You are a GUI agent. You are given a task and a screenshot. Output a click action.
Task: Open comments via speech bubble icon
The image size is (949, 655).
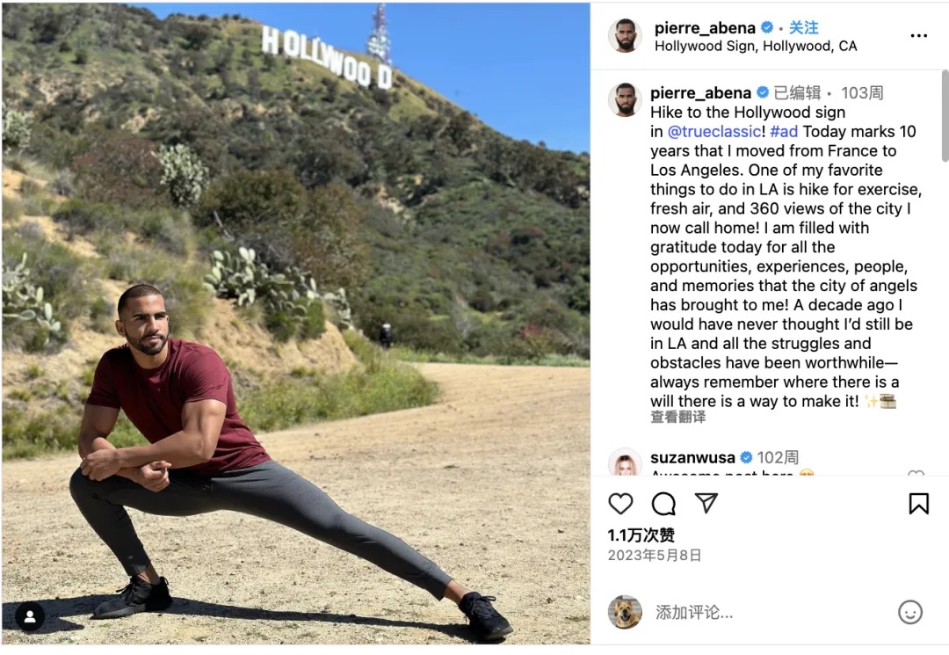[x=663, y=504]
